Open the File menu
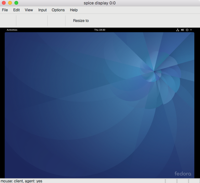 (x=5, y=10)
